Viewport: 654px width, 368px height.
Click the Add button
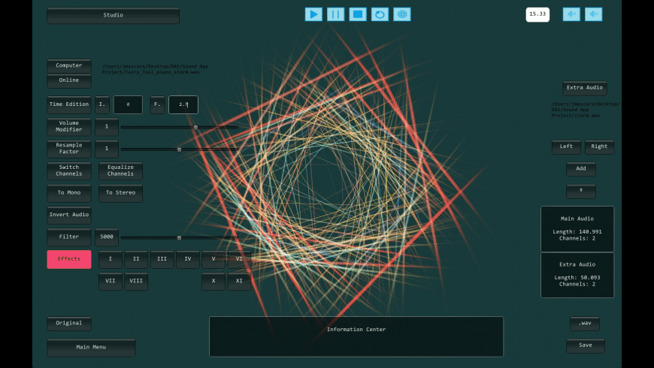pos(581,169)
